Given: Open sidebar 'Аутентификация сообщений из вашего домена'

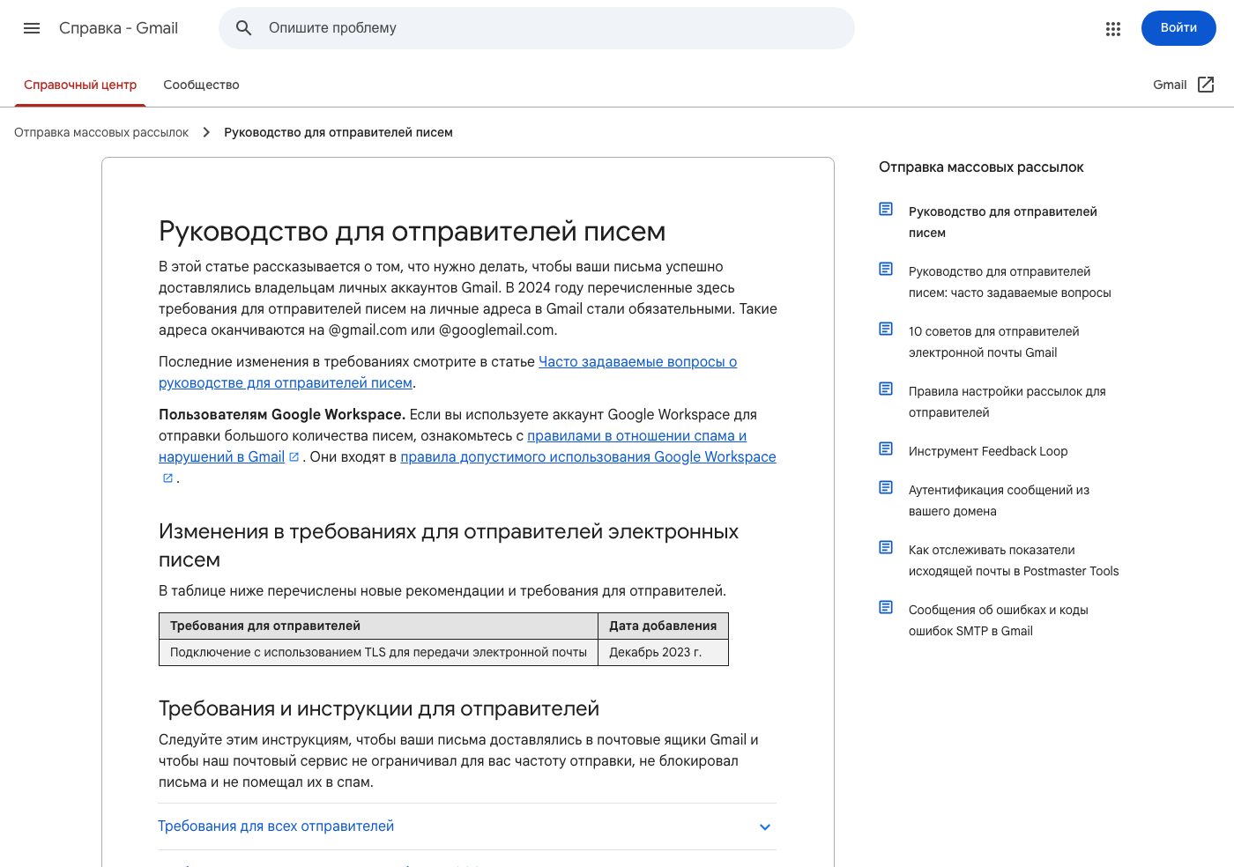Looking at the screenshot, I should tap(1000, 500).
